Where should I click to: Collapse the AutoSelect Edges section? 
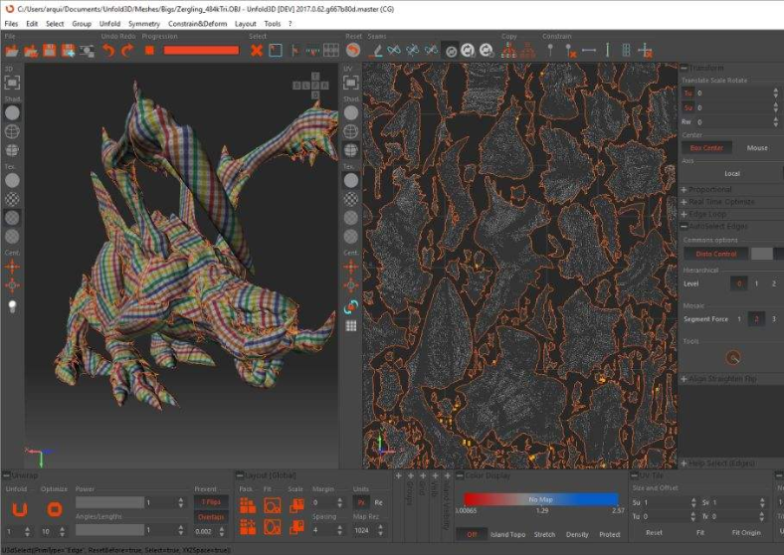[684, 227]
